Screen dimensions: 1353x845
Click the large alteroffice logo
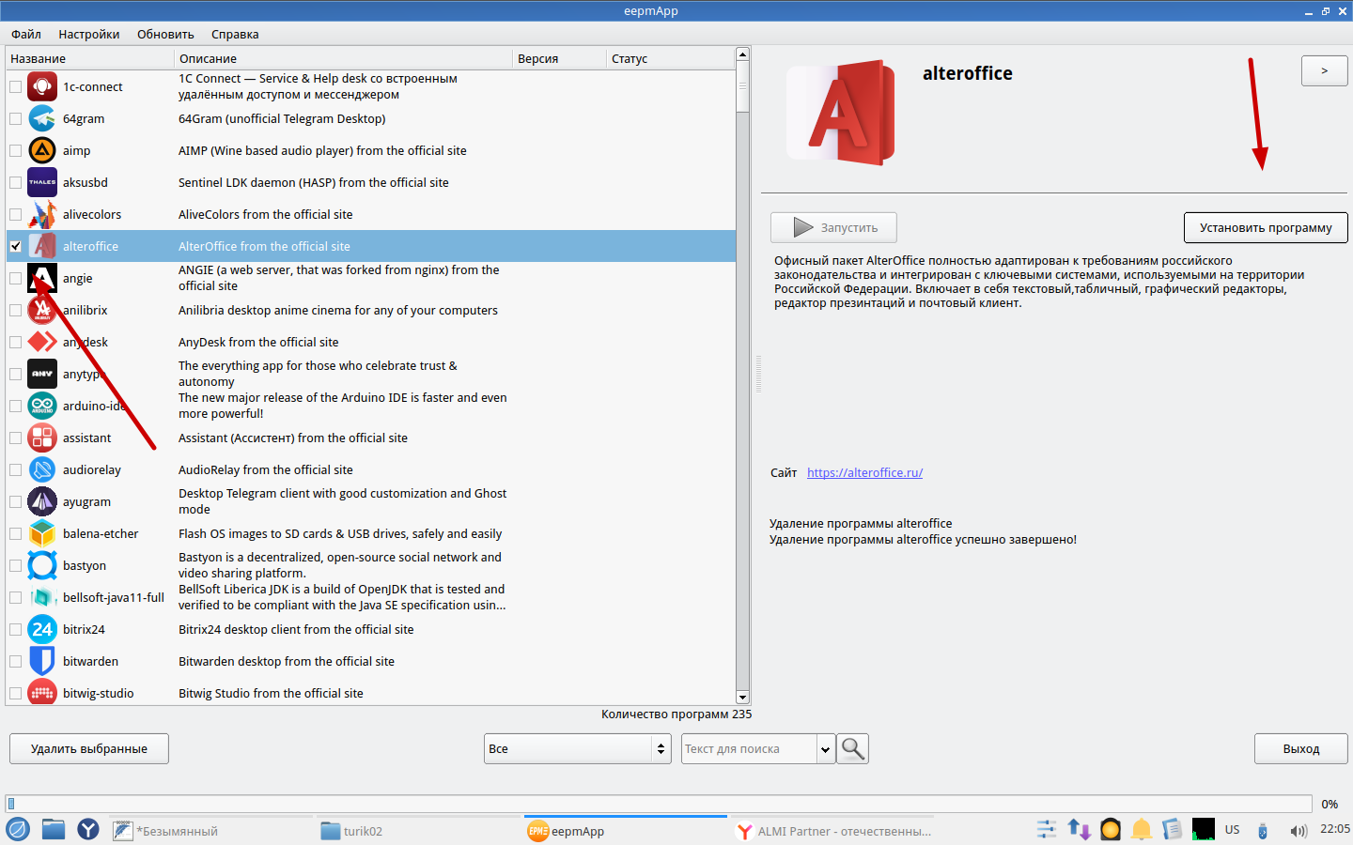point(841,113)
